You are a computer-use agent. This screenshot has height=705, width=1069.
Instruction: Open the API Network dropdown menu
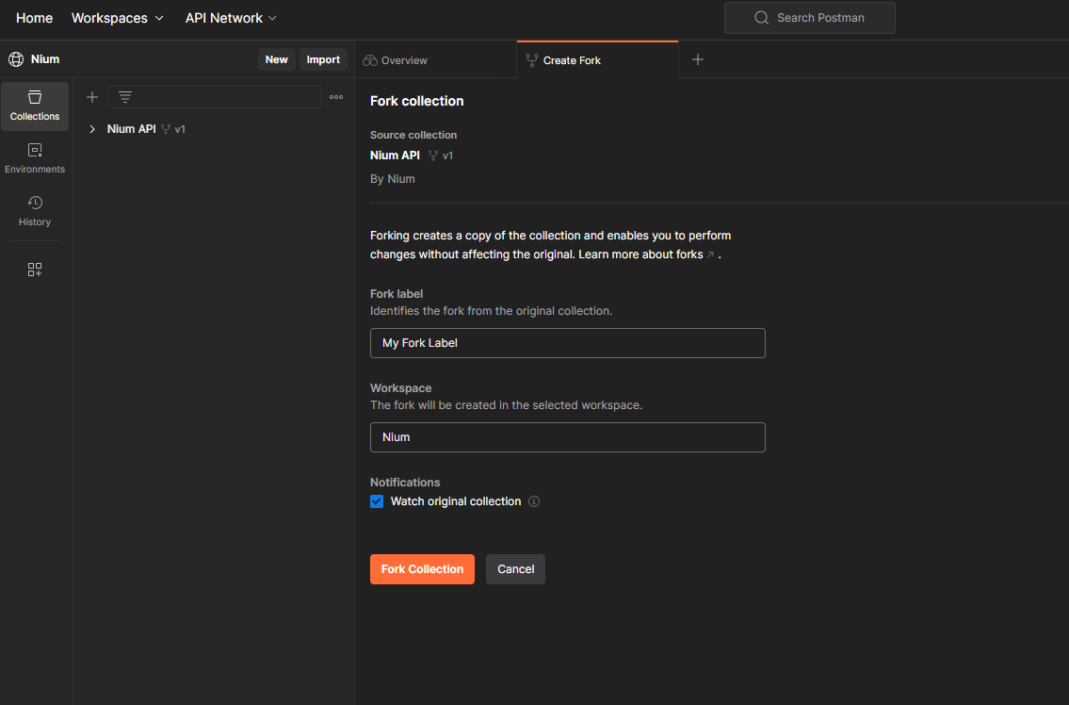(231, 18)
